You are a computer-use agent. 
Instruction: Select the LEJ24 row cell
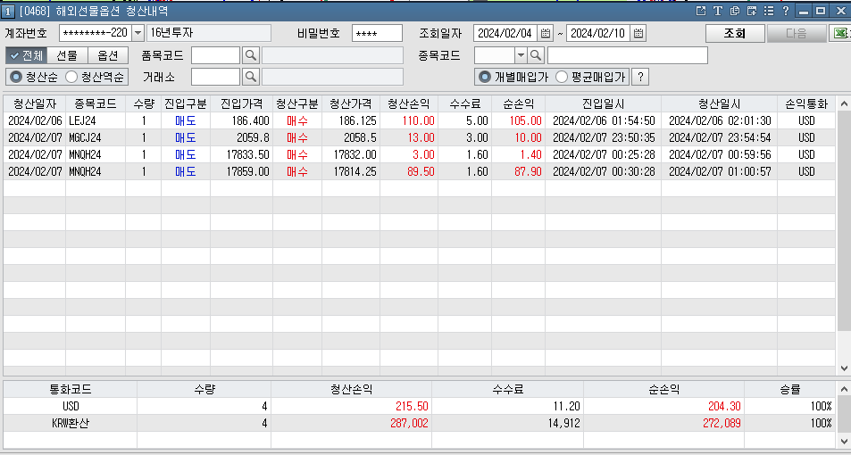[96, 120]
